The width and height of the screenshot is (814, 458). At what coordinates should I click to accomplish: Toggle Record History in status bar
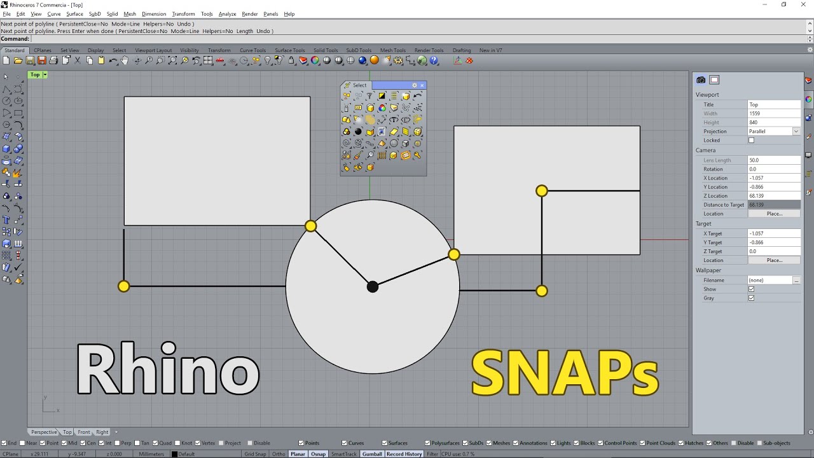click(404, 454)
